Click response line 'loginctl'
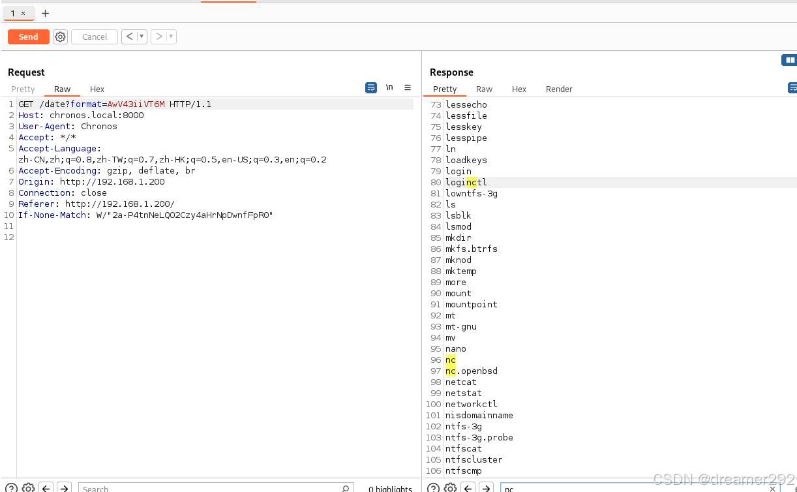This screenshot has width=797, height=492. point(466,182)
